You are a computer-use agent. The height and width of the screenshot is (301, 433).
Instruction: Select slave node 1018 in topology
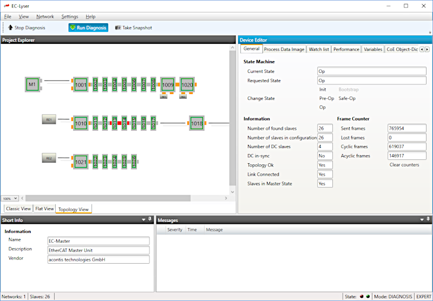pyautogui.click(x=196, y=123)
